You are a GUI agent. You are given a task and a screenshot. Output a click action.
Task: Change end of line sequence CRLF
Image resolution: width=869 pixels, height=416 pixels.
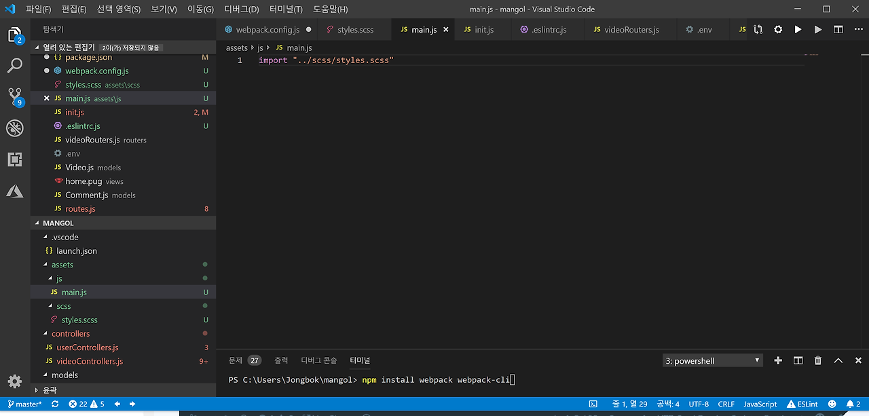tap(726, 404)
